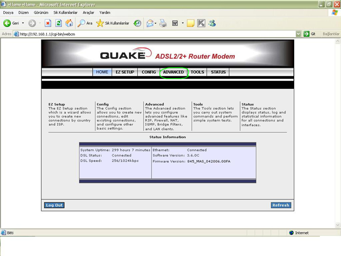This screenshot has height=256, width=341.
Task: Click firmware version 845_MAS_042006.00FA
Action: point(209,161)
